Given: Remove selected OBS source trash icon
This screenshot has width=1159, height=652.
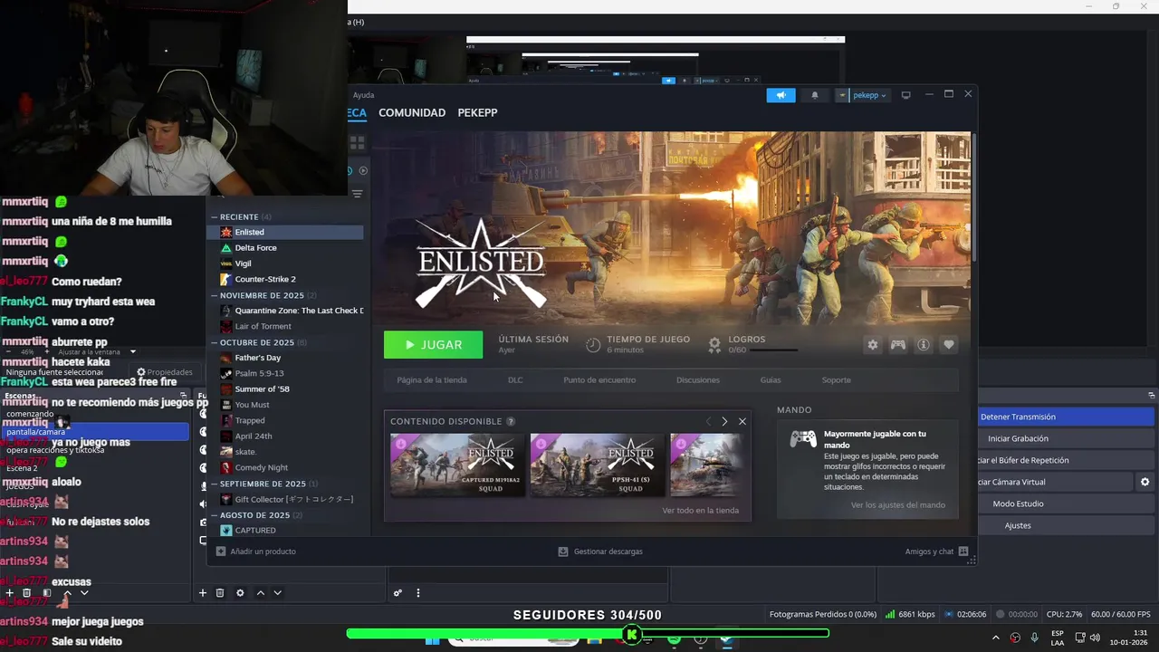Looking at the screenshot, I should point(220,593).
